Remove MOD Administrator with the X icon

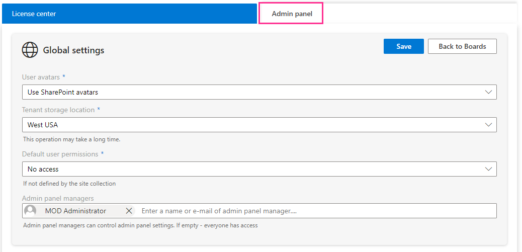[129, 211]
